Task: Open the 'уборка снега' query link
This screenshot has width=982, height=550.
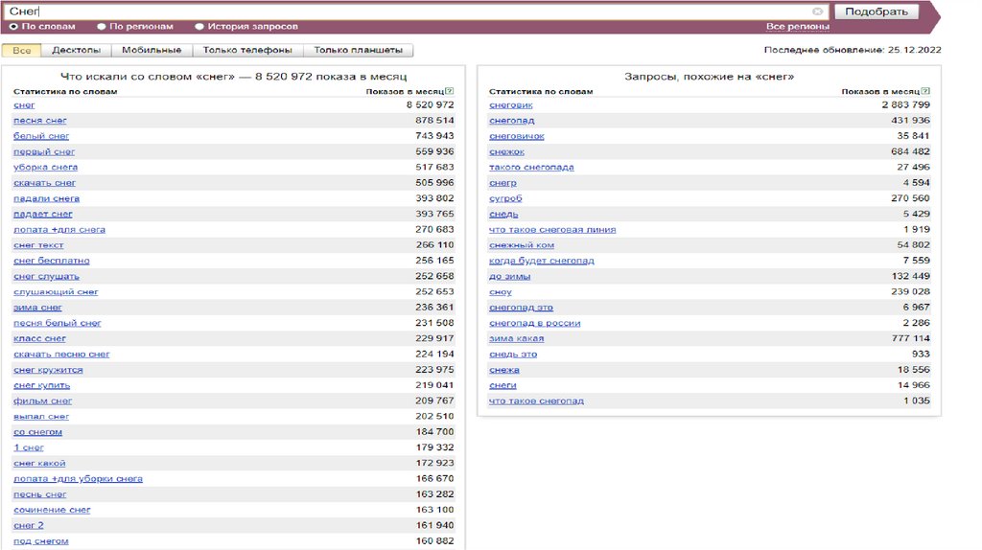Action: coord(45,167)
